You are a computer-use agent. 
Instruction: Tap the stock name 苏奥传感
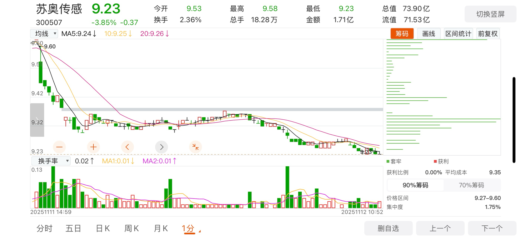[59, 9]
